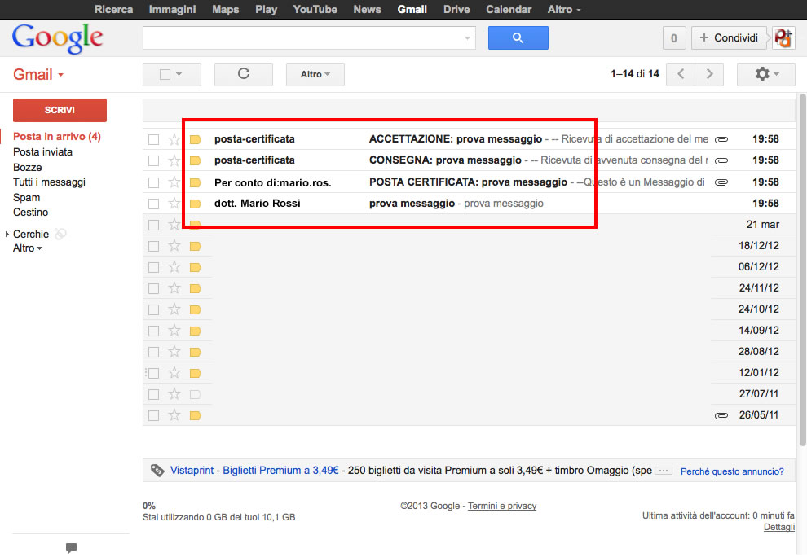Viewport: 807px width, 557px height.
Task: Tick the checkbox for dott. Mario Rossi email
Action: coord(153,204)
